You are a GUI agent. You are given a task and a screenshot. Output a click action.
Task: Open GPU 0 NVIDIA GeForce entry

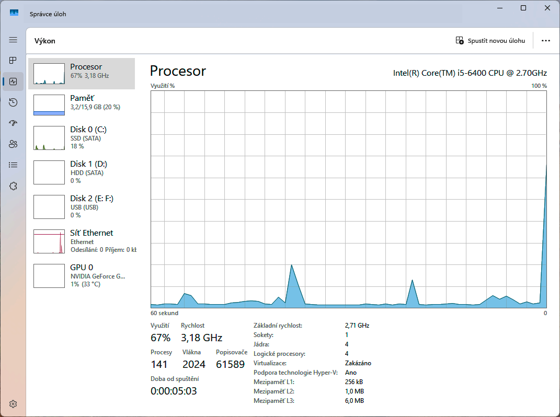[x=82, y=275]
